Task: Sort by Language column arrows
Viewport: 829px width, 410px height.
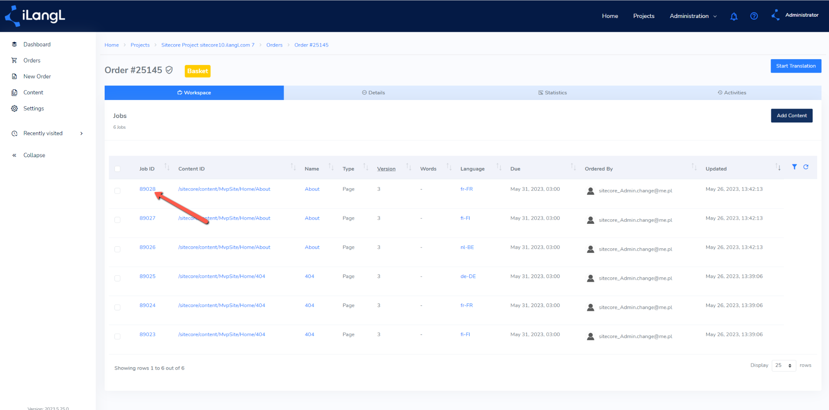Action: (x=499, y=167)
